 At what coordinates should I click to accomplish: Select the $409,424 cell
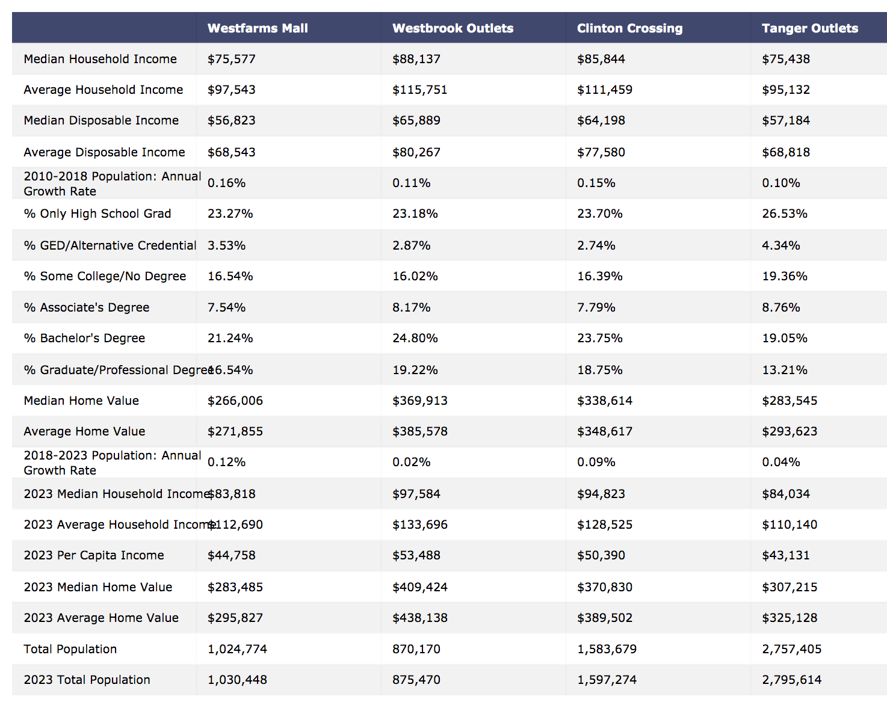420,587
